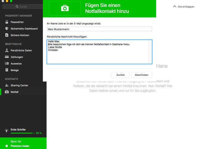The width and height of the screenshot is (199, 149).
Task: Click the Erste Schritte progress bar
Action: coord(22,133)
